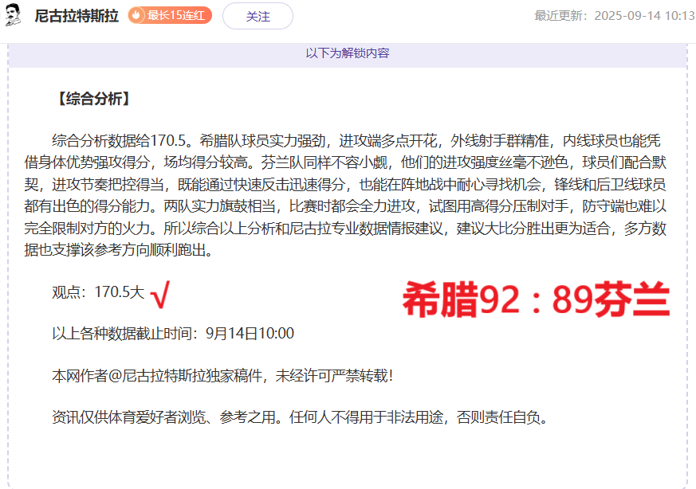This screenshot has width=696, height=489.
Task: Click 以上各种数据截止时间 line
Action: pos(173,334)
